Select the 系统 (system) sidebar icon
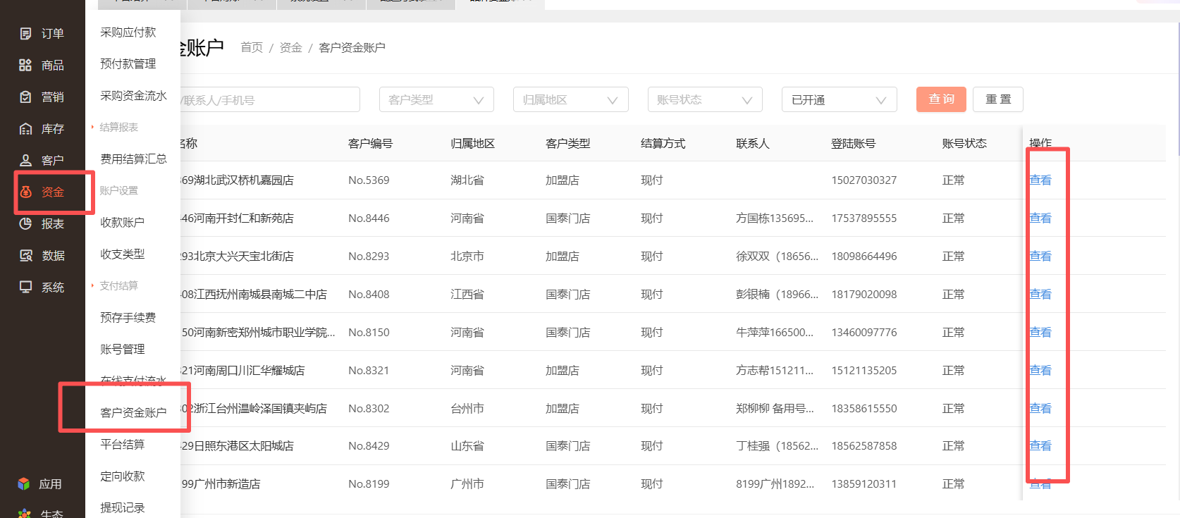 click(x=25, y=287)
